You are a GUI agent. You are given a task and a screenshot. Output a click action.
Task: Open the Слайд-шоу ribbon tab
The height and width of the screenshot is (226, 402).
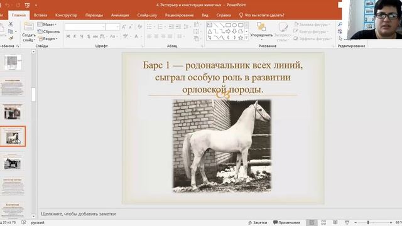147,15
